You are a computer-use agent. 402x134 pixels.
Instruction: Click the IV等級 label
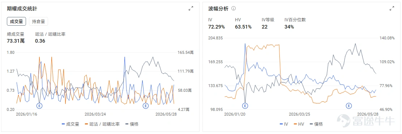pyautogui.click(x=268, y=20)
